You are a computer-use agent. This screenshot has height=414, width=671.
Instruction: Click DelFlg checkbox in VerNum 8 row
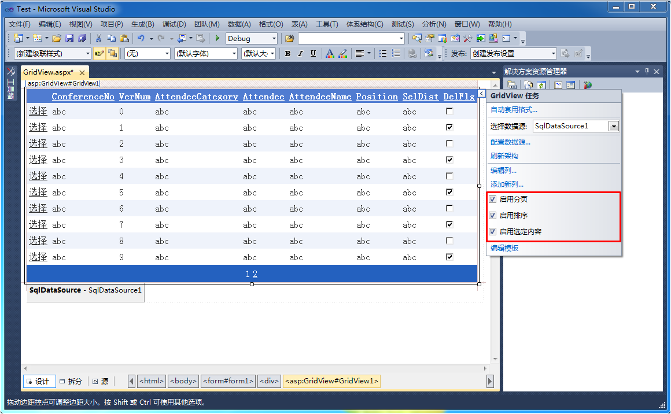pyautogui.click(x=449, y=241)
